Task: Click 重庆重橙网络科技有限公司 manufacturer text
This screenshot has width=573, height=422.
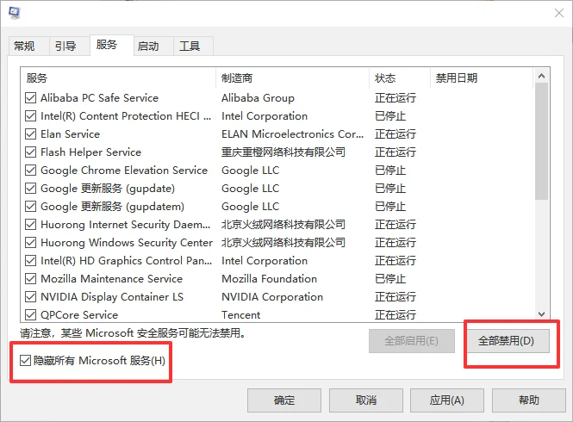Action: click(283, 152)
